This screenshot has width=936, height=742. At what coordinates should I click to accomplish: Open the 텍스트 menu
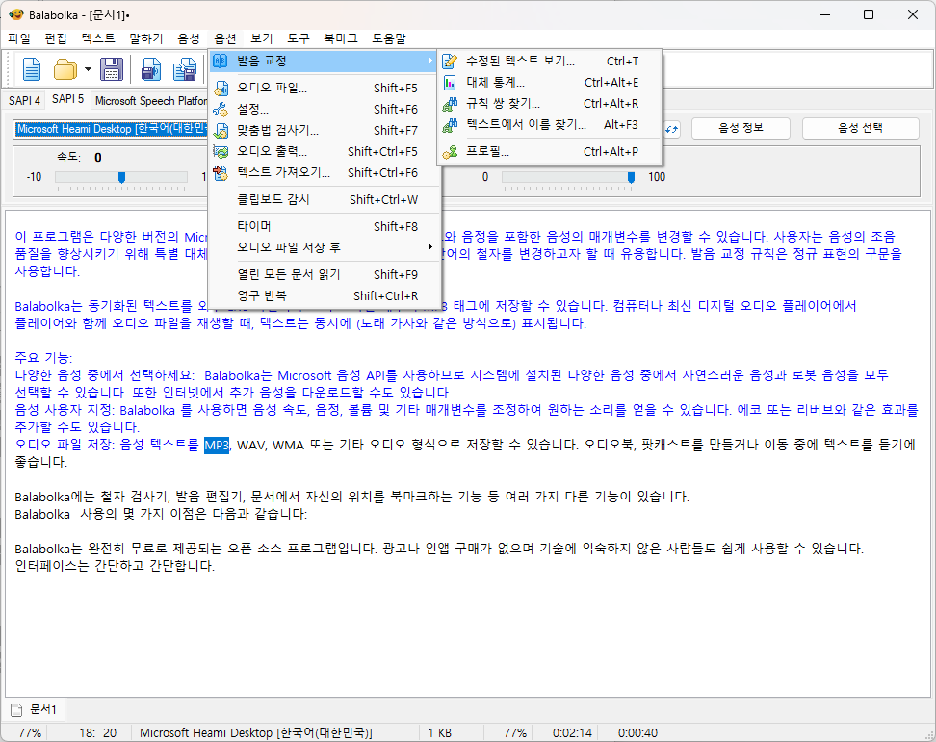pos(98,38)
